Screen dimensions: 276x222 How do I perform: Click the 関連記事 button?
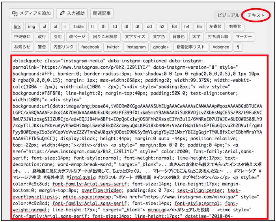(102, 13)
